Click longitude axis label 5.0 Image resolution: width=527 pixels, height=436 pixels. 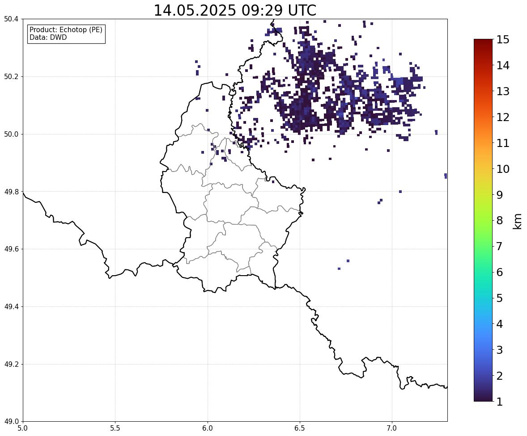point(23,428)
